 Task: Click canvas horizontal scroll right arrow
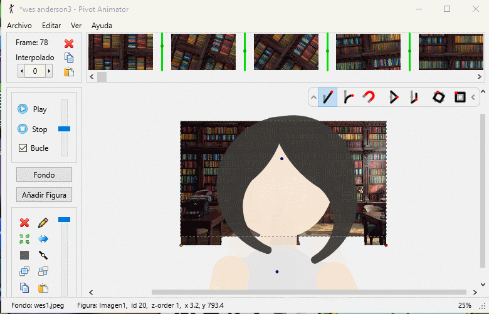tap(475, 292)
